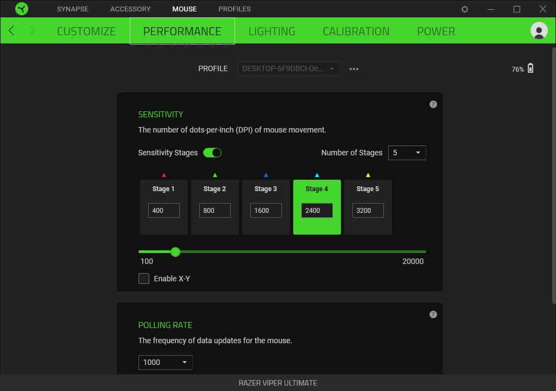Click the Razer logo in the top bar
Viewport: 556px width, 391px height.
coord(22,9)
